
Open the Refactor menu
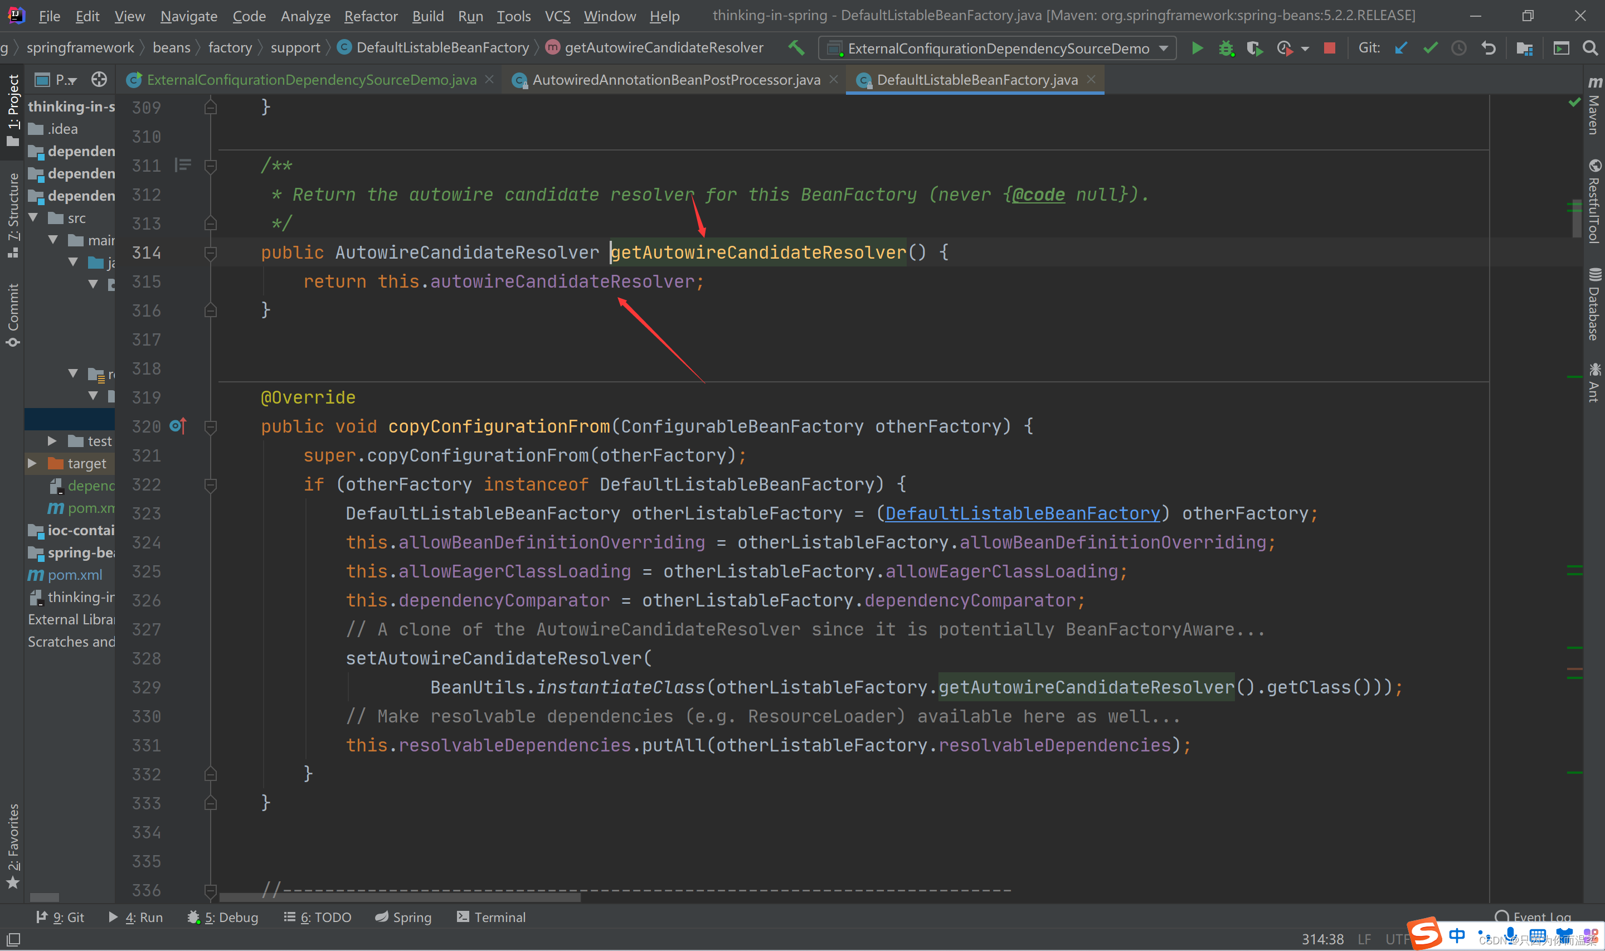pyautogui.click(x=370, y=16)
